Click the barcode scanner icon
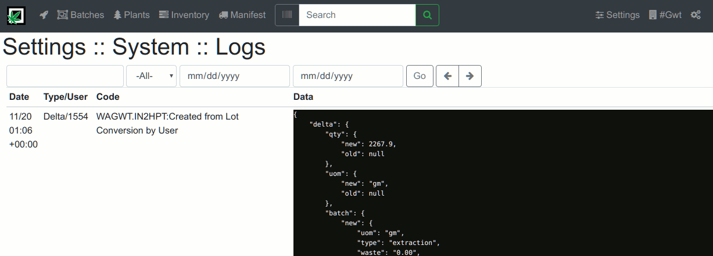 coord(287,15)
